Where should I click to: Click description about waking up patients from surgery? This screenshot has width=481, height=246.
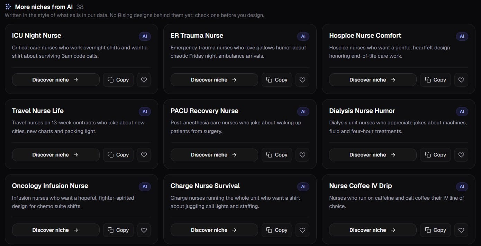click(236, 127)
